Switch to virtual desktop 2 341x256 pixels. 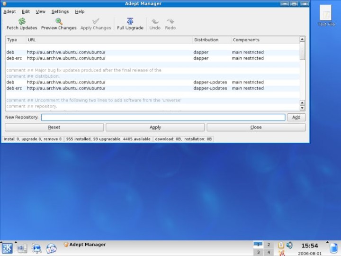pos(269,245)
